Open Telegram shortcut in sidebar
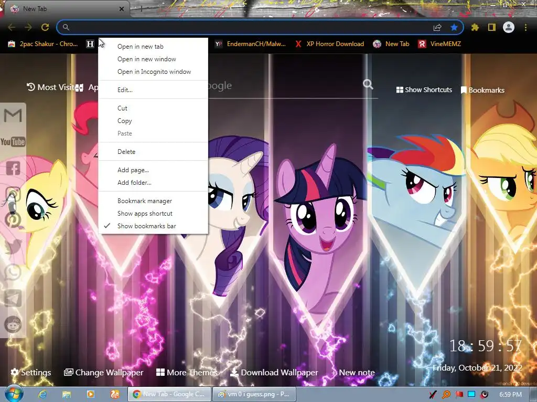Image resolution: width=537 pixels, height=402 pixels. pyautogui.click(x=13, y=298)
